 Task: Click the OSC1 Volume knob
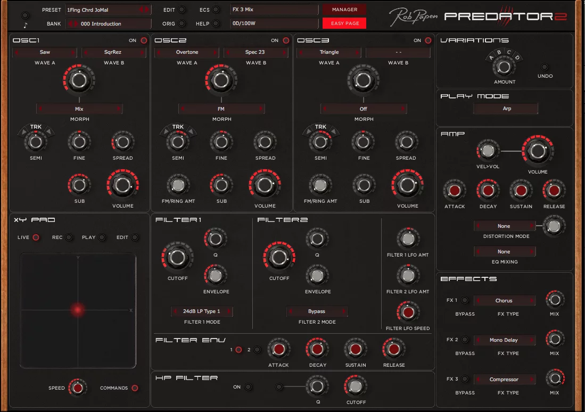[123, 185]
